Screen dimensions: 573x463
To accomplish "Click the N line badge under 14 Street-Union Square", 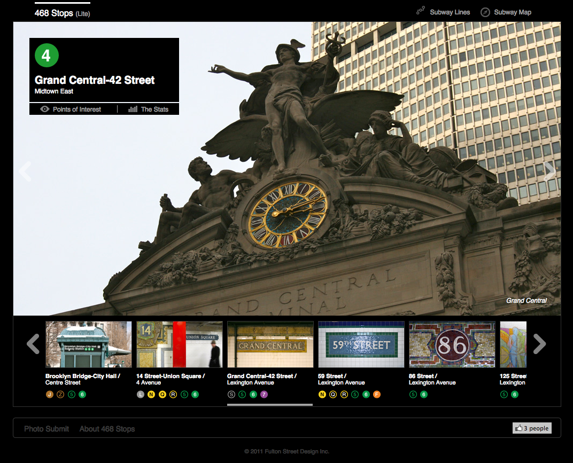I will [x=151, y=394].
